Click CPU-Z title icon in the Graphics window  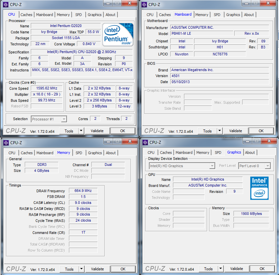[145, 143]
